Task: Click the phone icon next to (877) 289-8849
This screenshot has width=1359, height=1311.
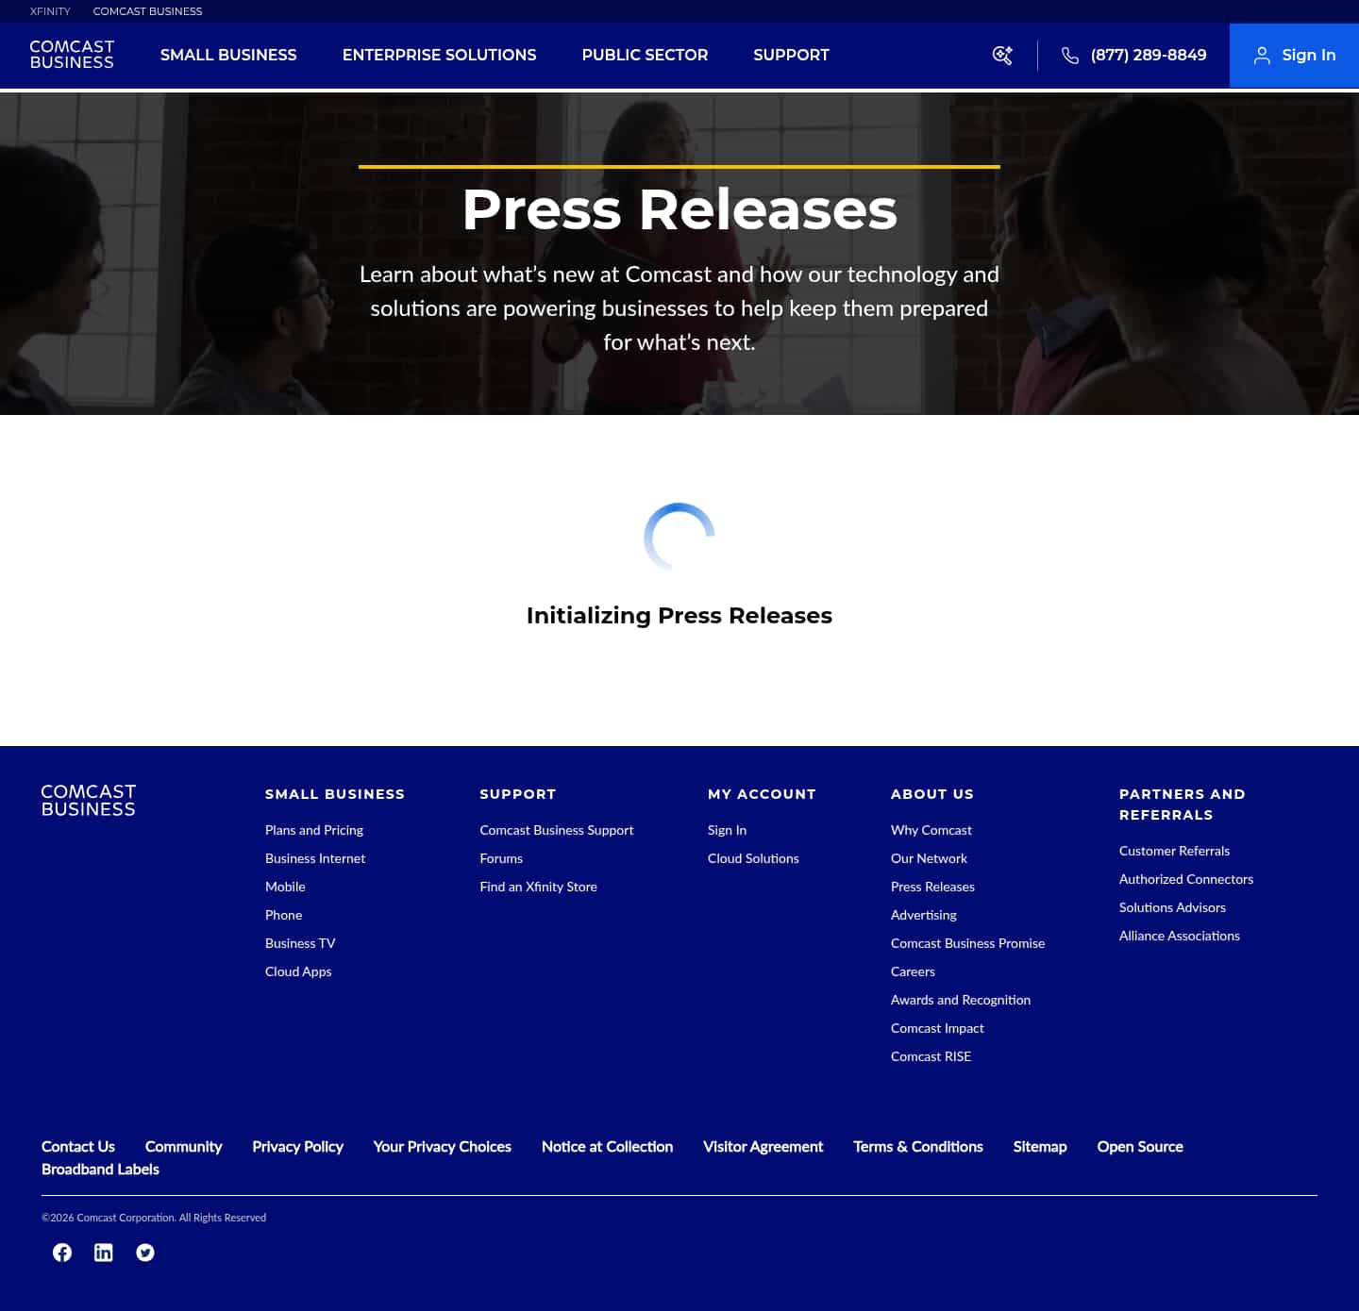Action: click(1069, 56)
